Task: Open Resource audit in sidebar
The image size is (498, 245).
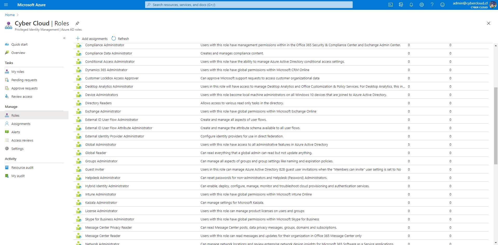Action: tap(22, 167)
